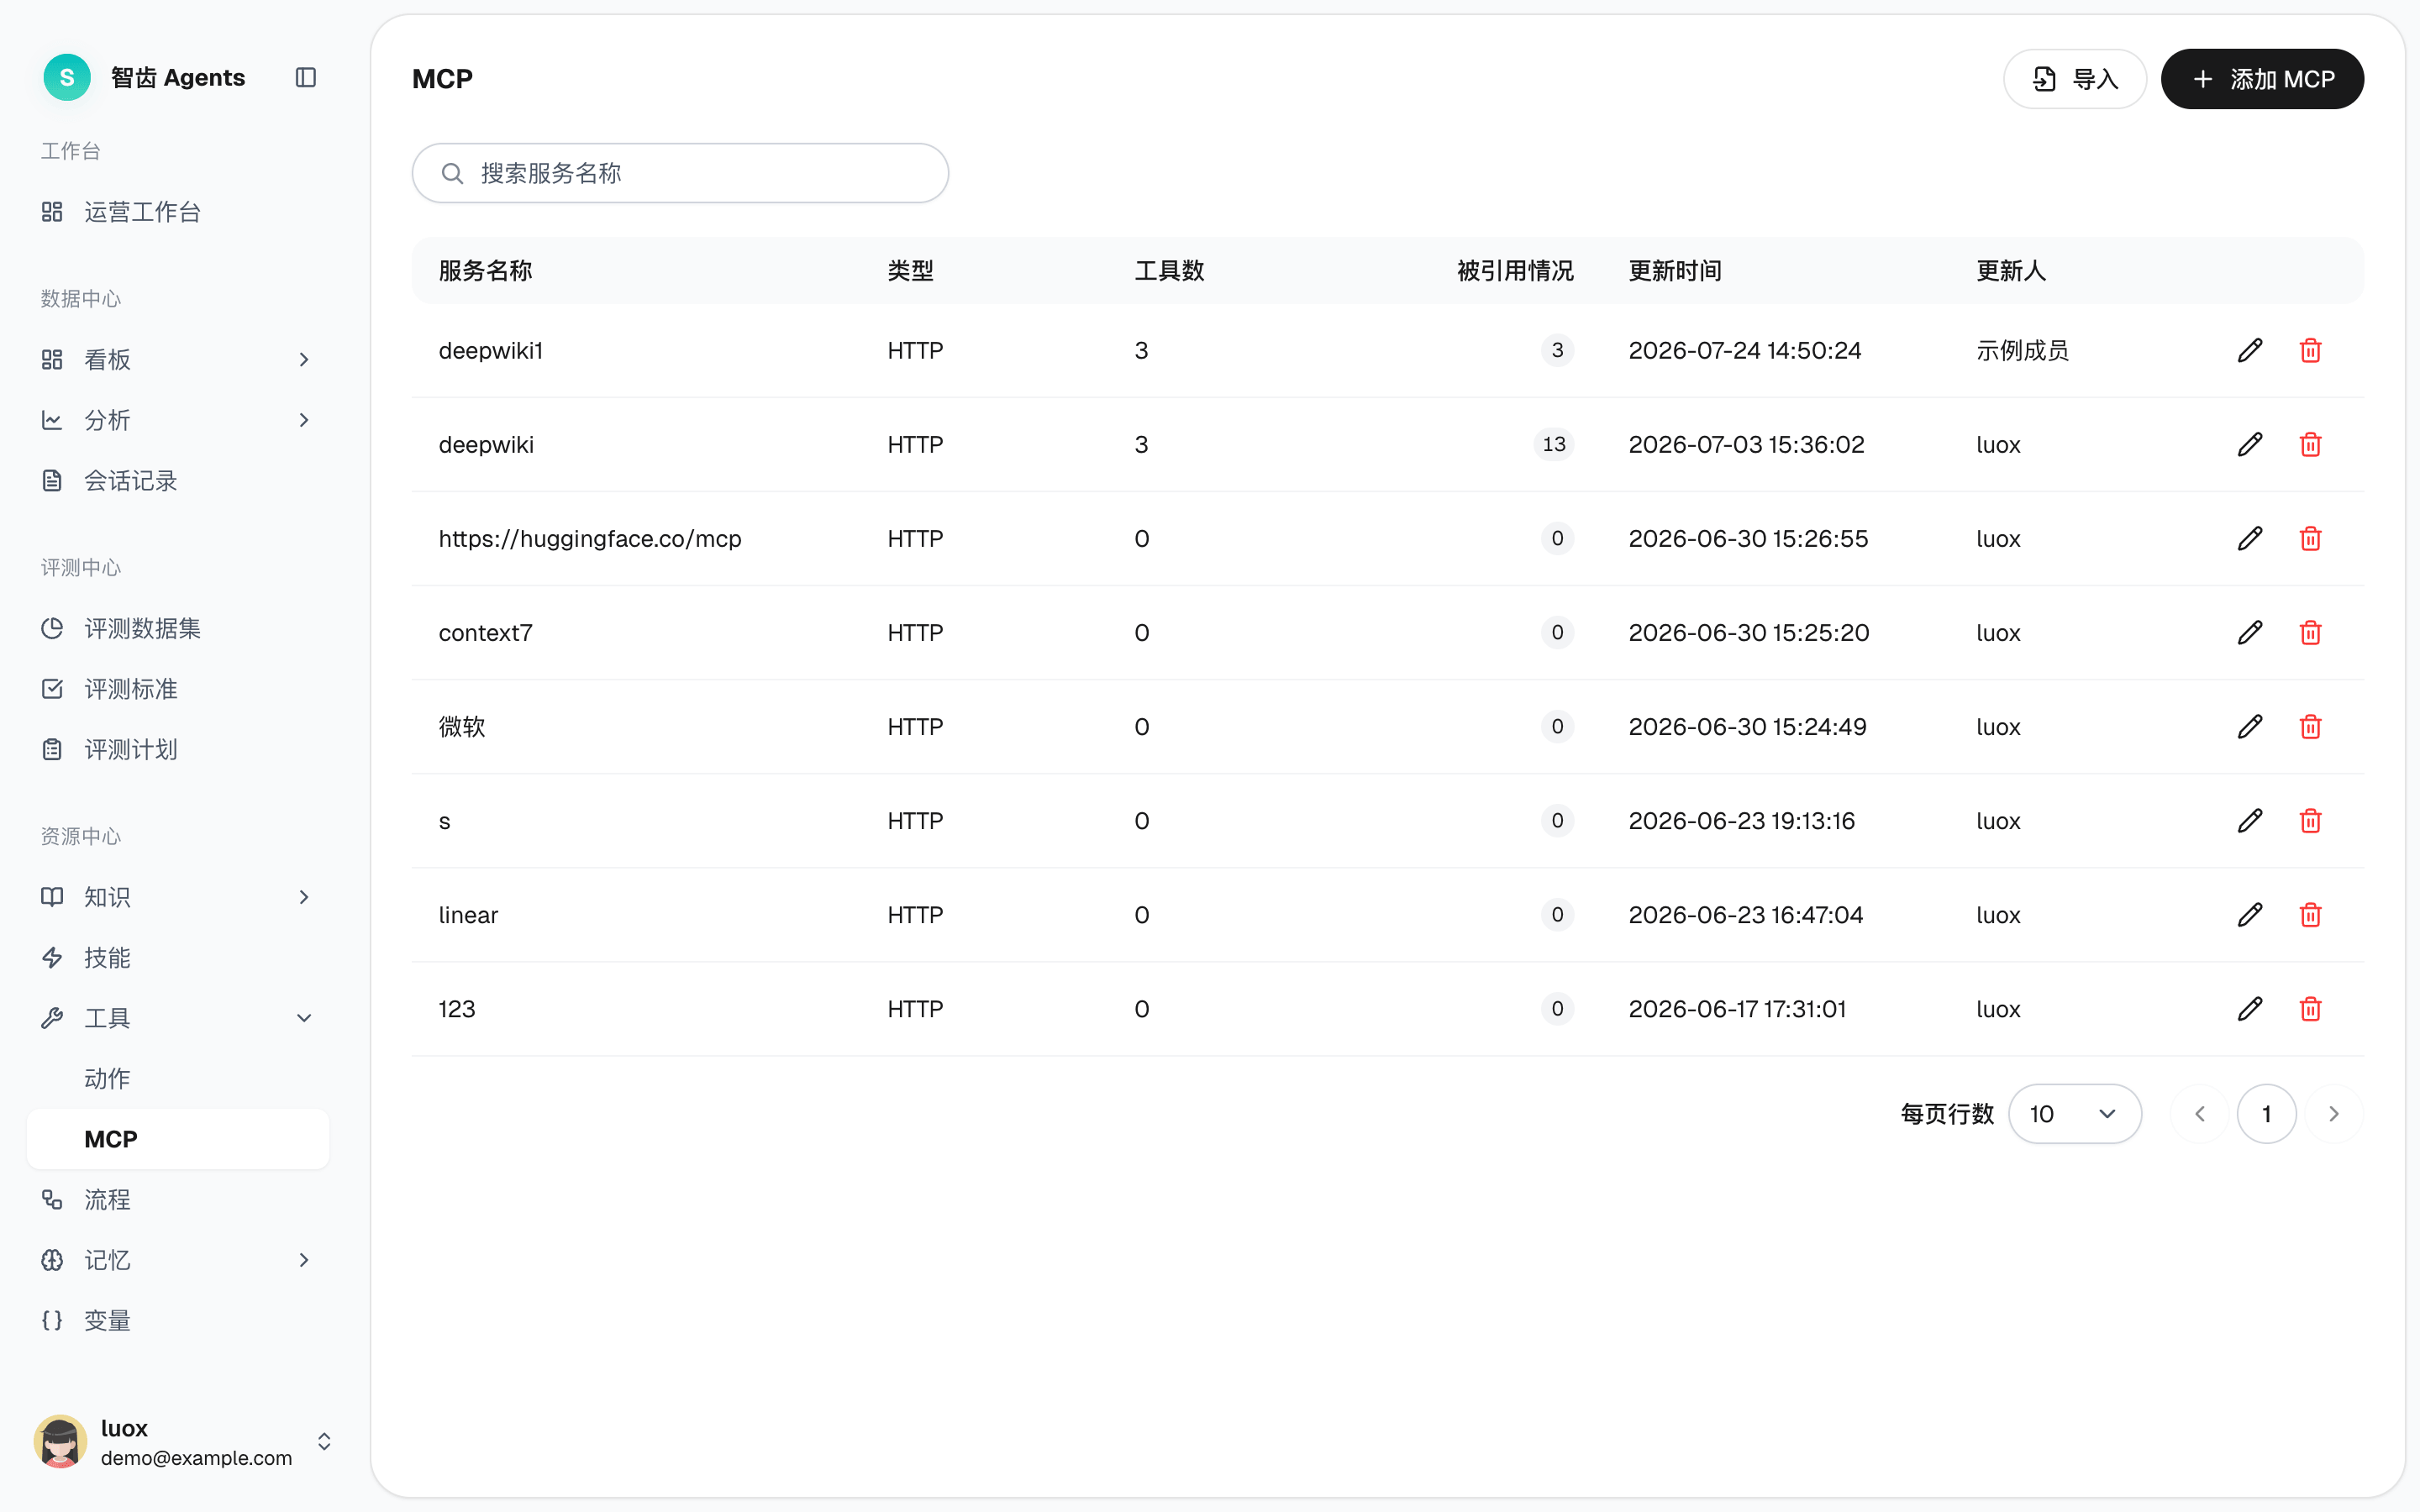Click the linear service name

[x=468, y=914]
